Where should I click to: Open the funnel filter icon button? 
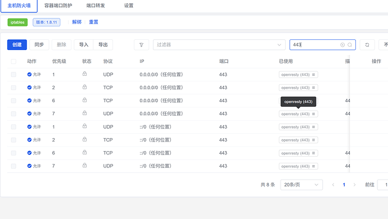pos(141,45)
